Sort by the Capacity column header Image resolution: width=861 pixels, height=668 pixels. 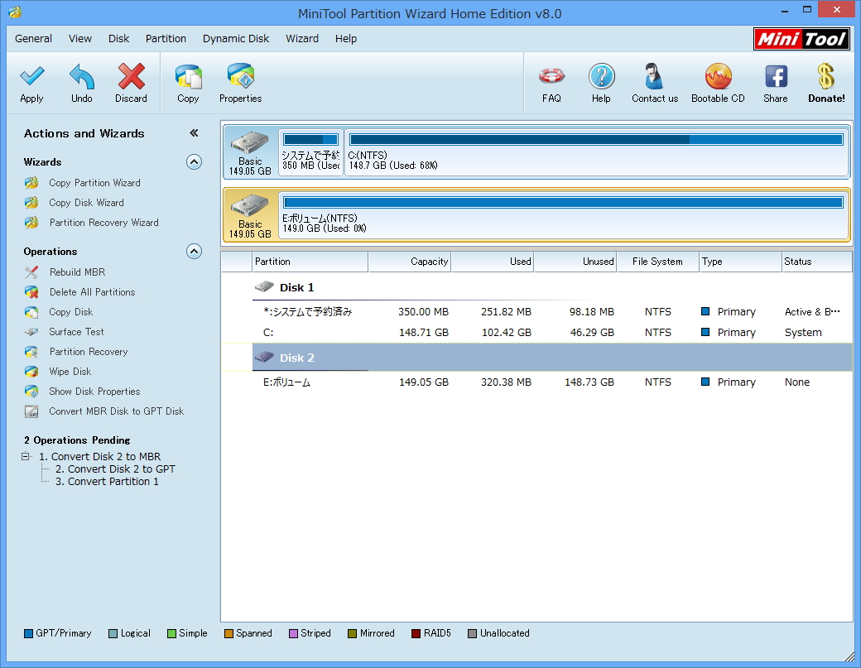click(x=410, y=262)
